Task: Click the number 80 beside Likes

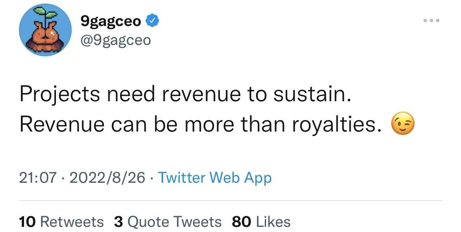Action: (x=242, y=222)
